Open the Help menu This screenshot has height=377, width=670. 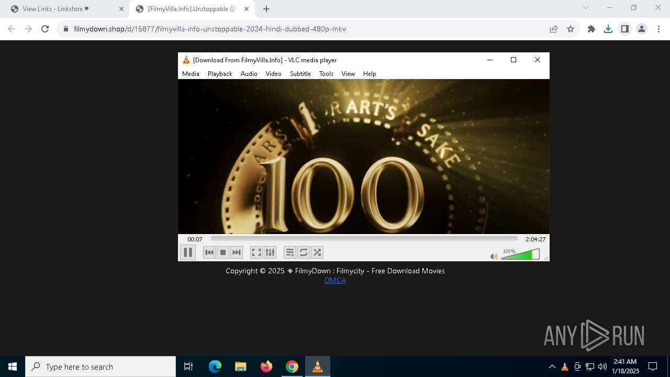click(370, 74)
